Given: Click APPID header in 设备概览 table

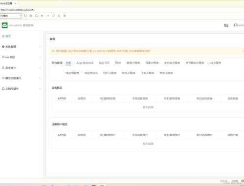Looking at the screenshot, I should tap(62, 98).
